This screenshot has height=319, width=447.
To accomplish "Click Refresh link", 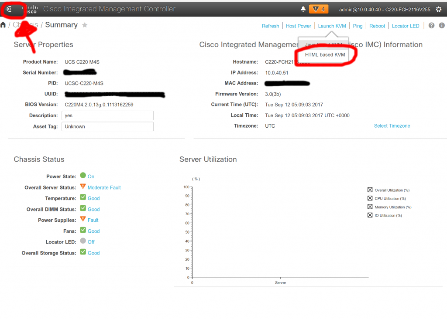I will 271,26.
